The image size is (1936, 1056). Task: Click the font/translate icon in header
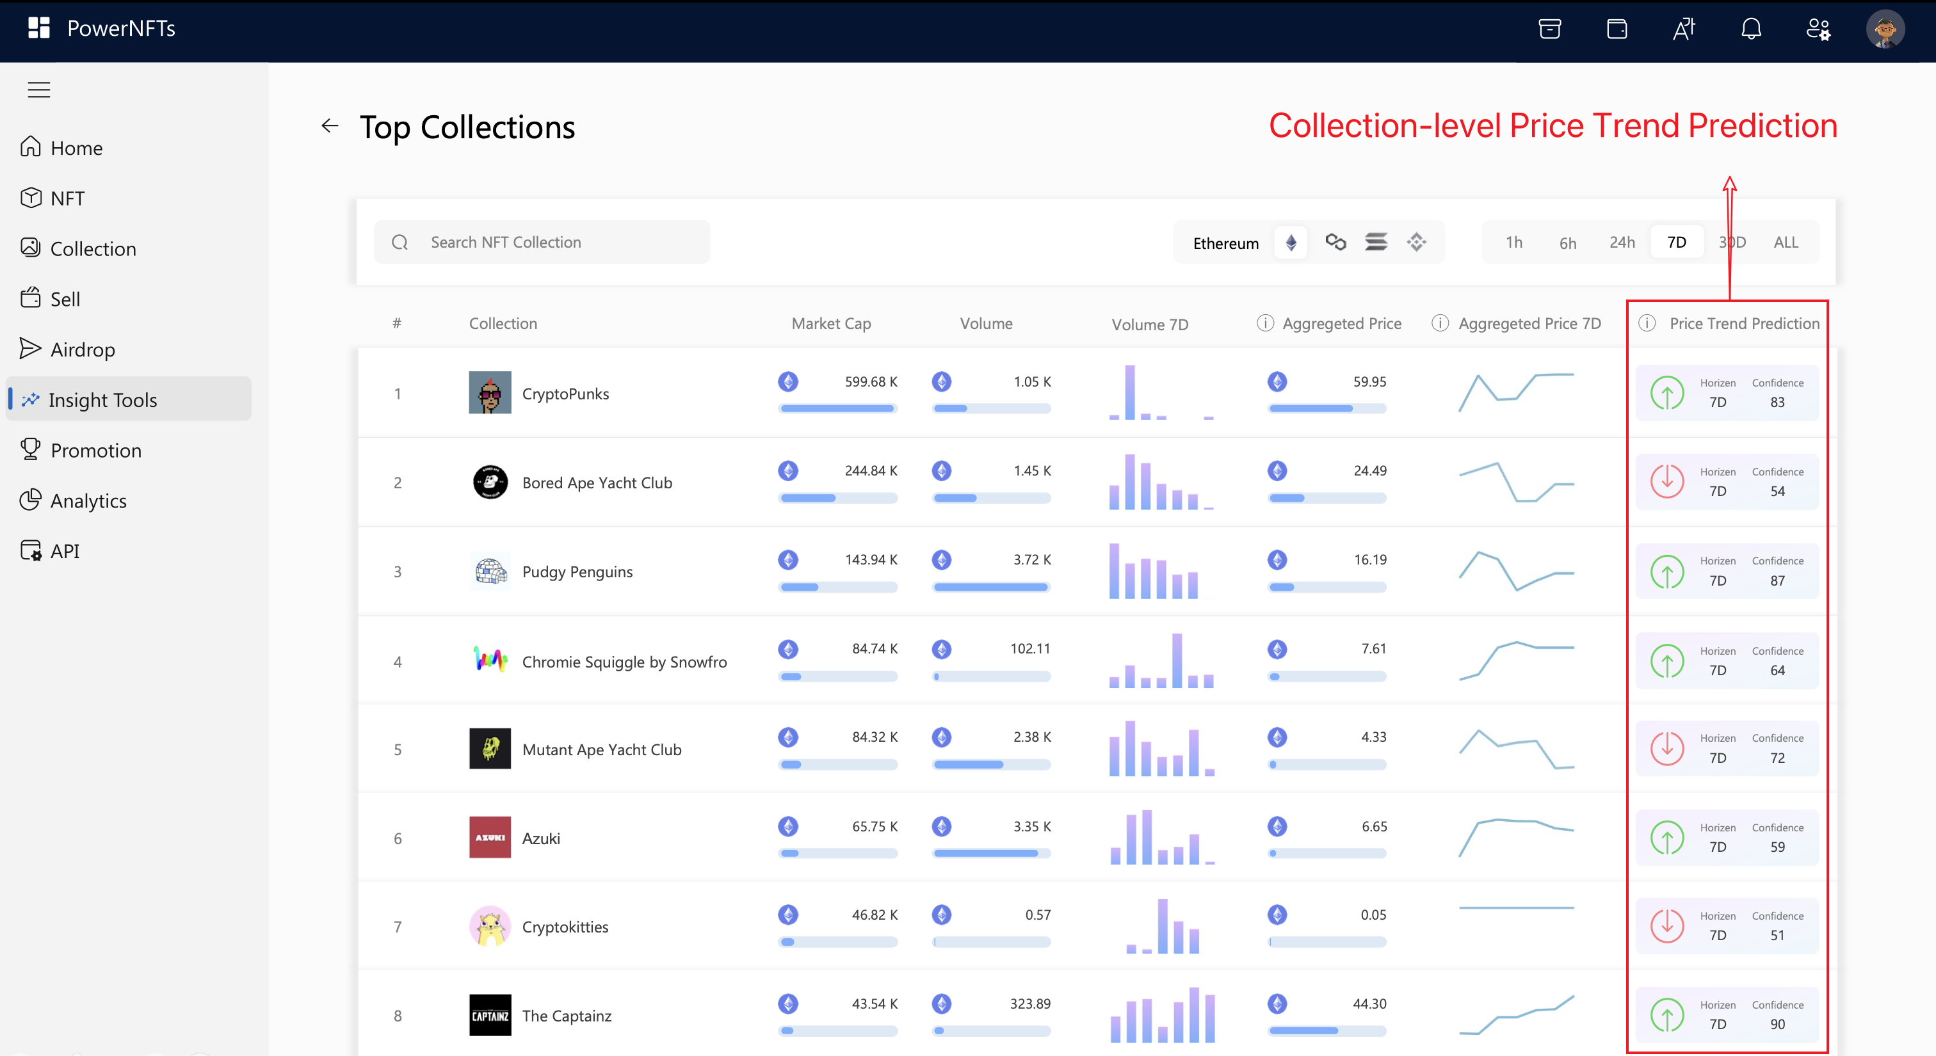click(1684, 29)
